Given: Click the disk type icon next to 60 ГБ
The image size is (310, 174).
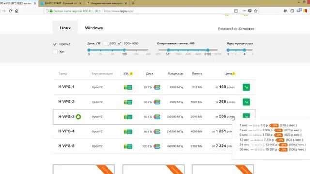Looking at the screenshot, I should pyautogui.click(x=157, y=117).
